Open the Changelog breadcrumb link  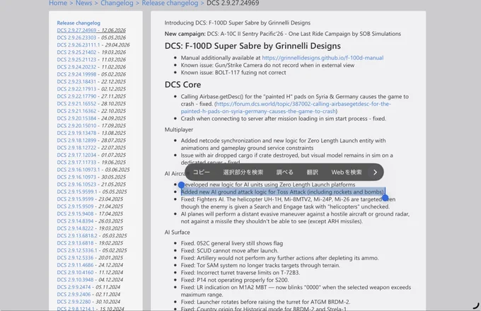[117, 3]
